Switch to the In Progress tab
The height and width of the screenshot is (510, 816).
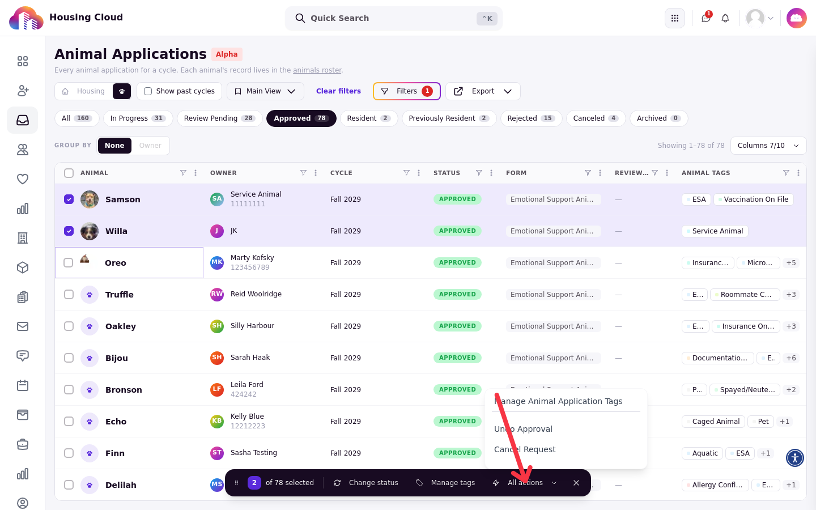(138, 118)
